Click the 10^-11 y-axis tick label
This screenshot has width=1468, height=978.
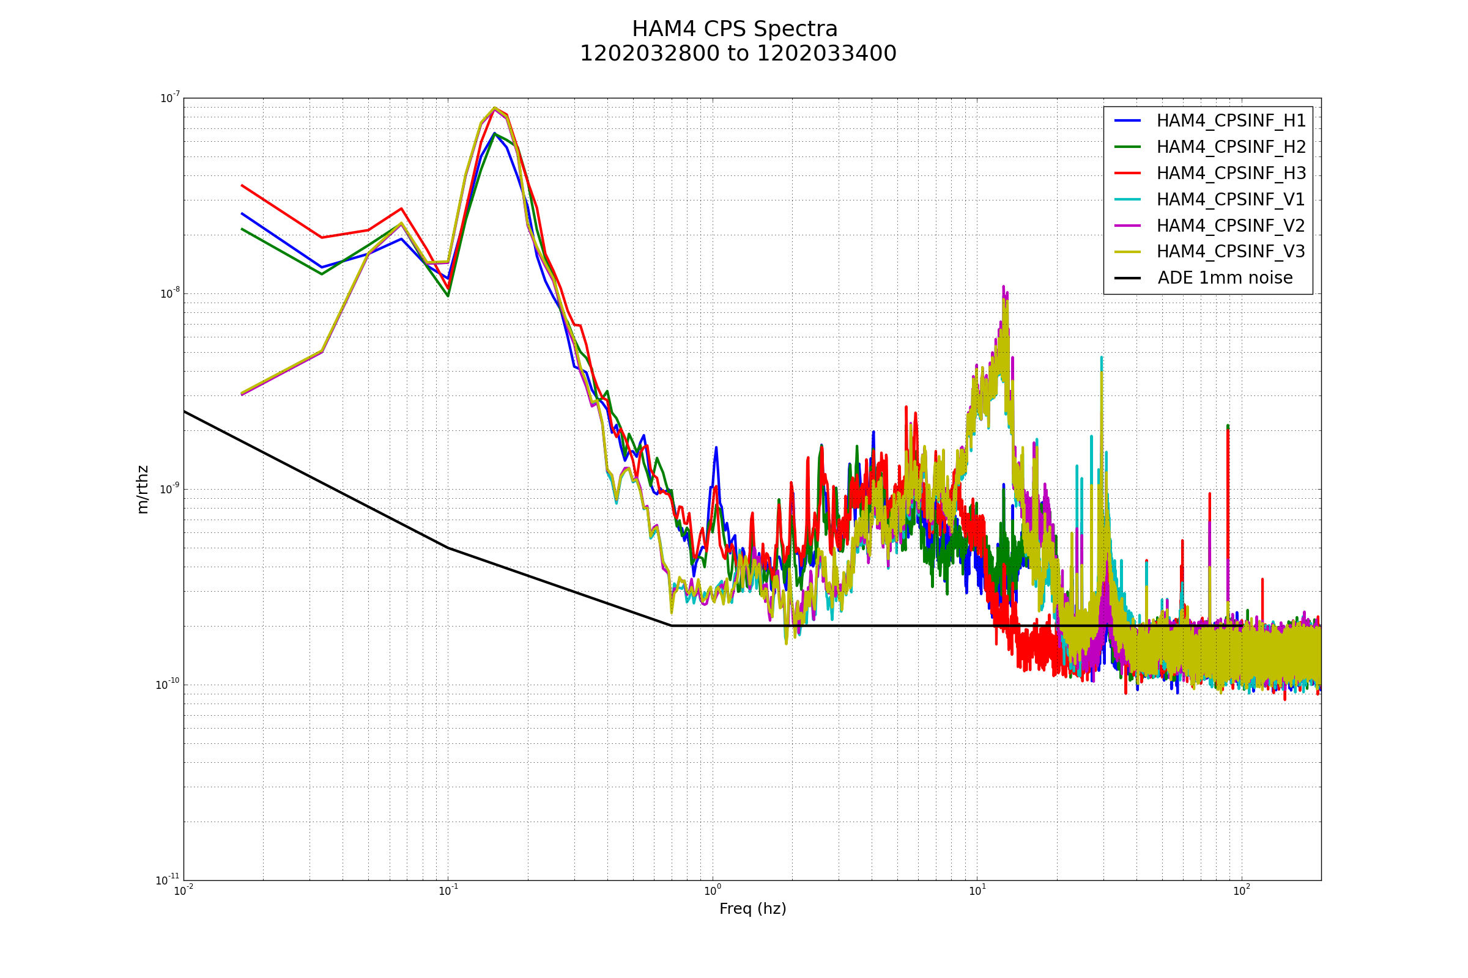click(x=167, y=880)
